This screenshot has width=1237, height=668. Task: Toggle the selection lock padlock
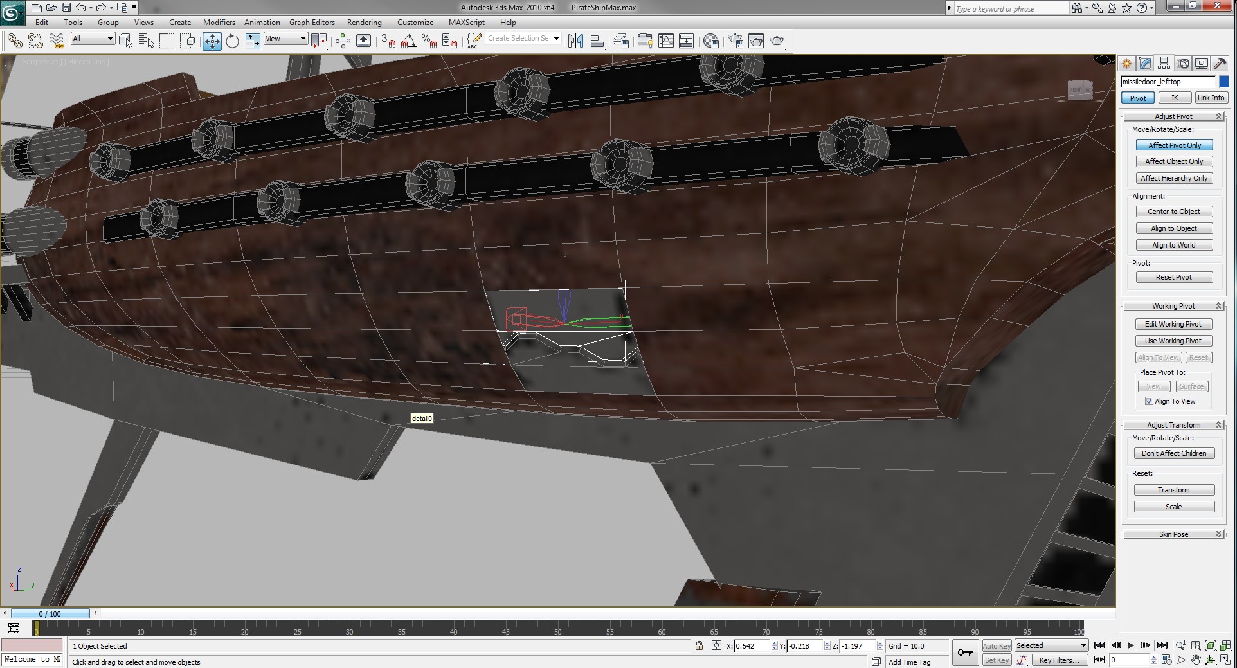[x=699, y=646]
